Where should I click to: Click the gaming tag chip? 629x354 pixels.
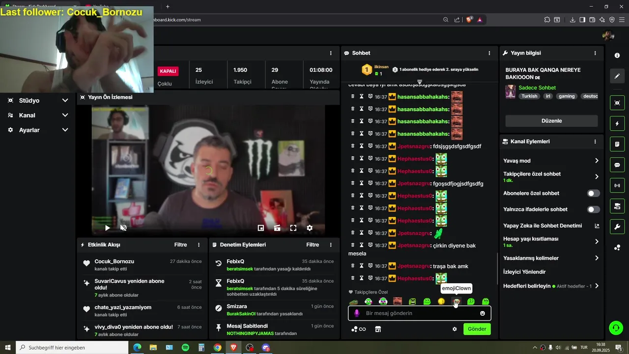pos(567,96)
